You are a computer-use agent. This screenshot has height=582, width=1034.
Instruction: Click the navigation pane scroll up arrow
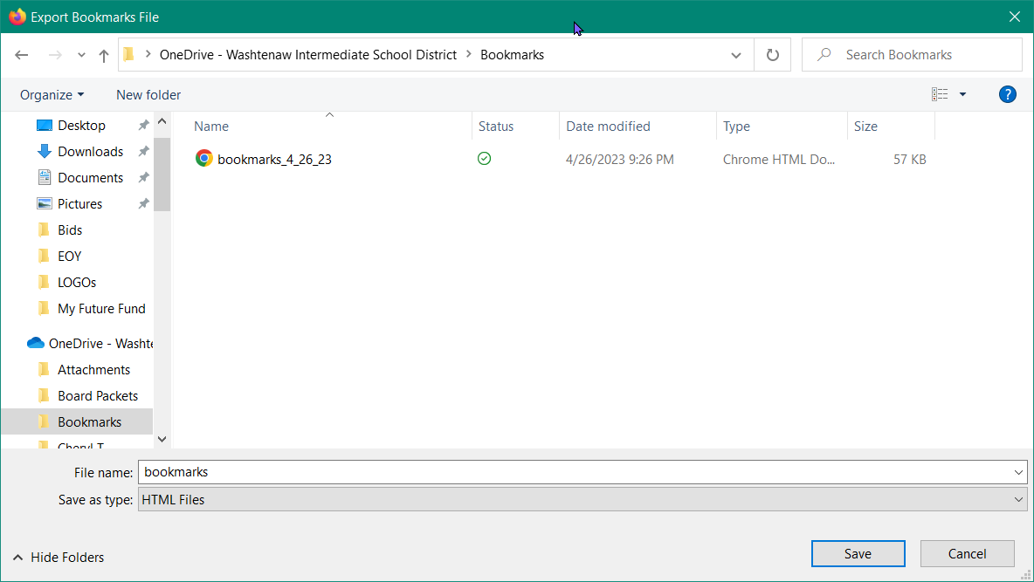coord(162,121)
